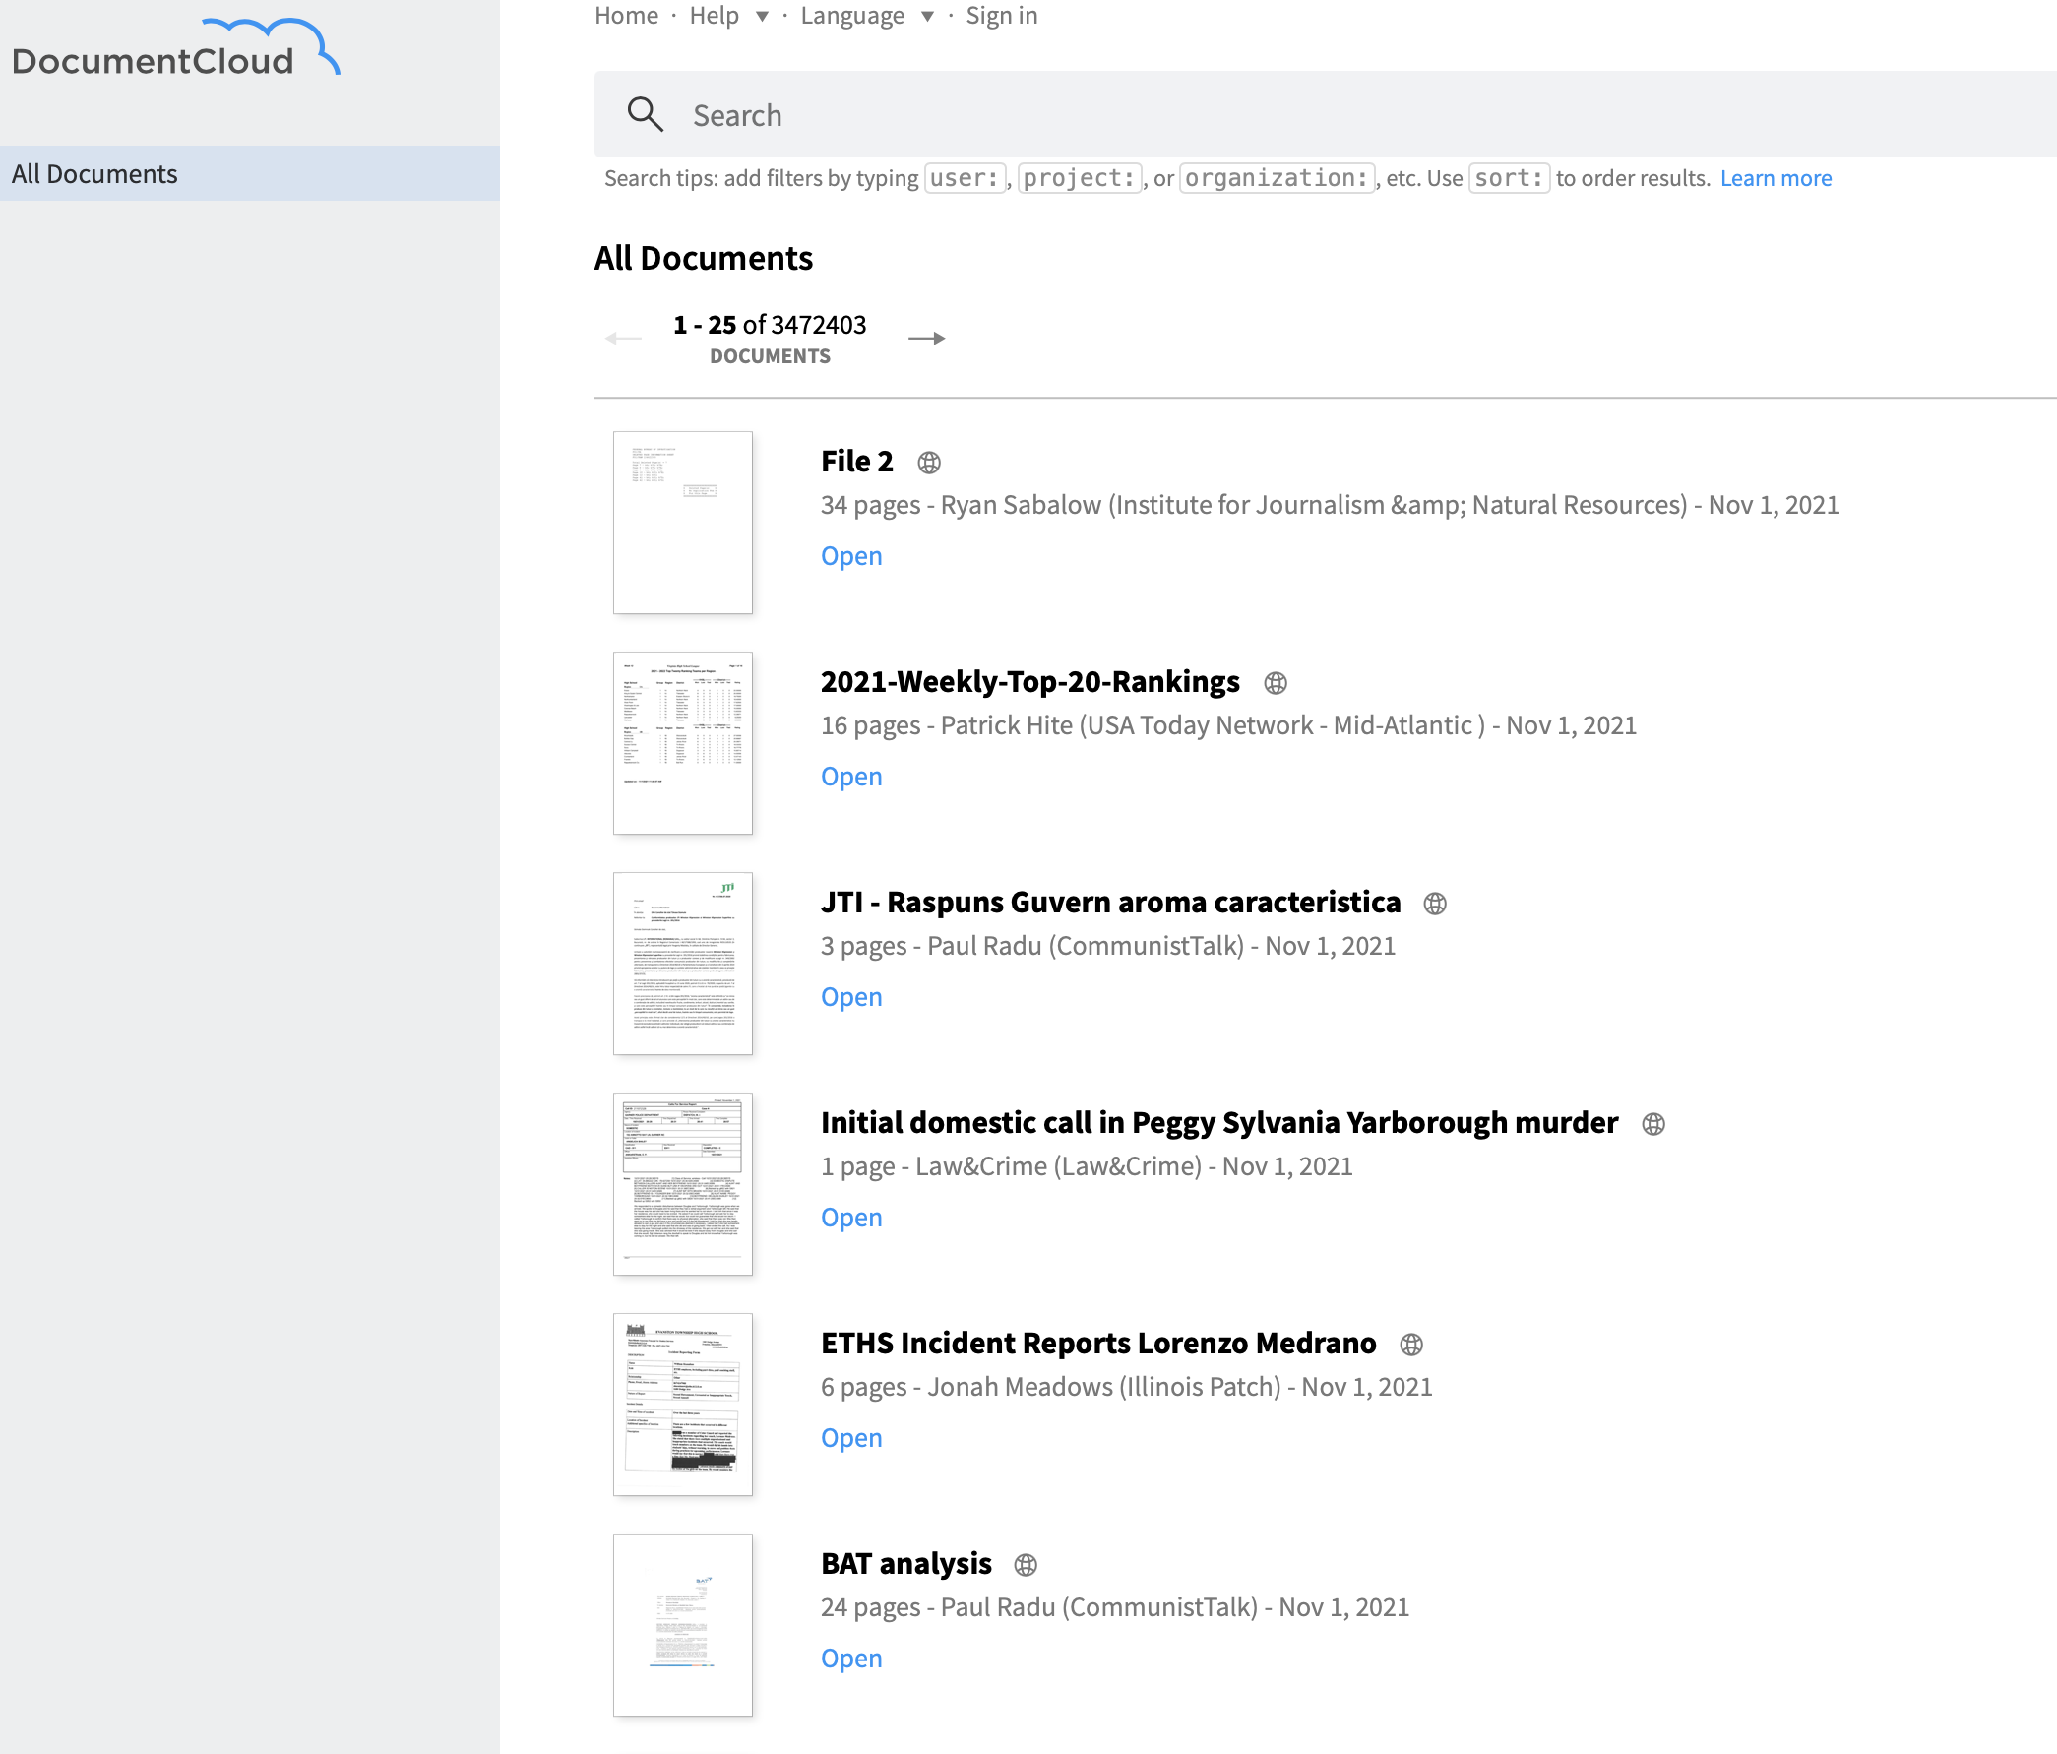The width and height of the screenshot is (2057, 1754).
Task: Open the JTI Raspuns Guvern document
Action: pyautogui.click(x=851, y=997)
